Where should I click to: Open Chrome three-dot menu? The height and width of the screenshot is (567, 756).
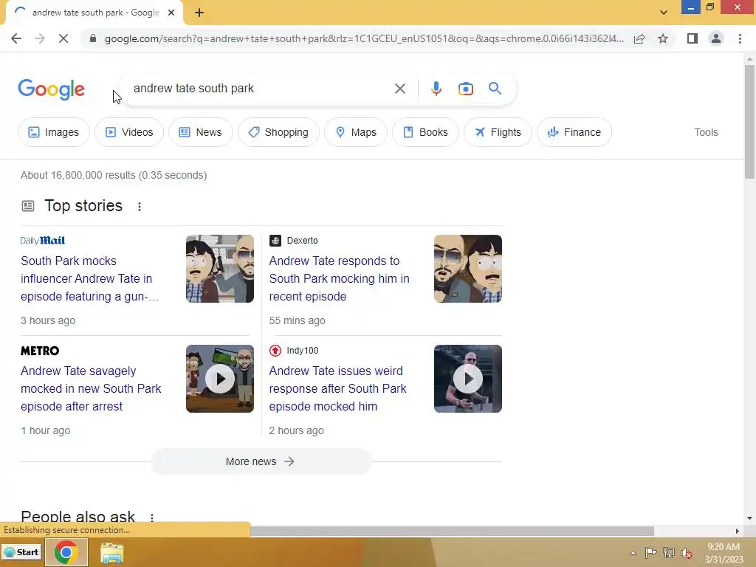[x=740, y=38]
